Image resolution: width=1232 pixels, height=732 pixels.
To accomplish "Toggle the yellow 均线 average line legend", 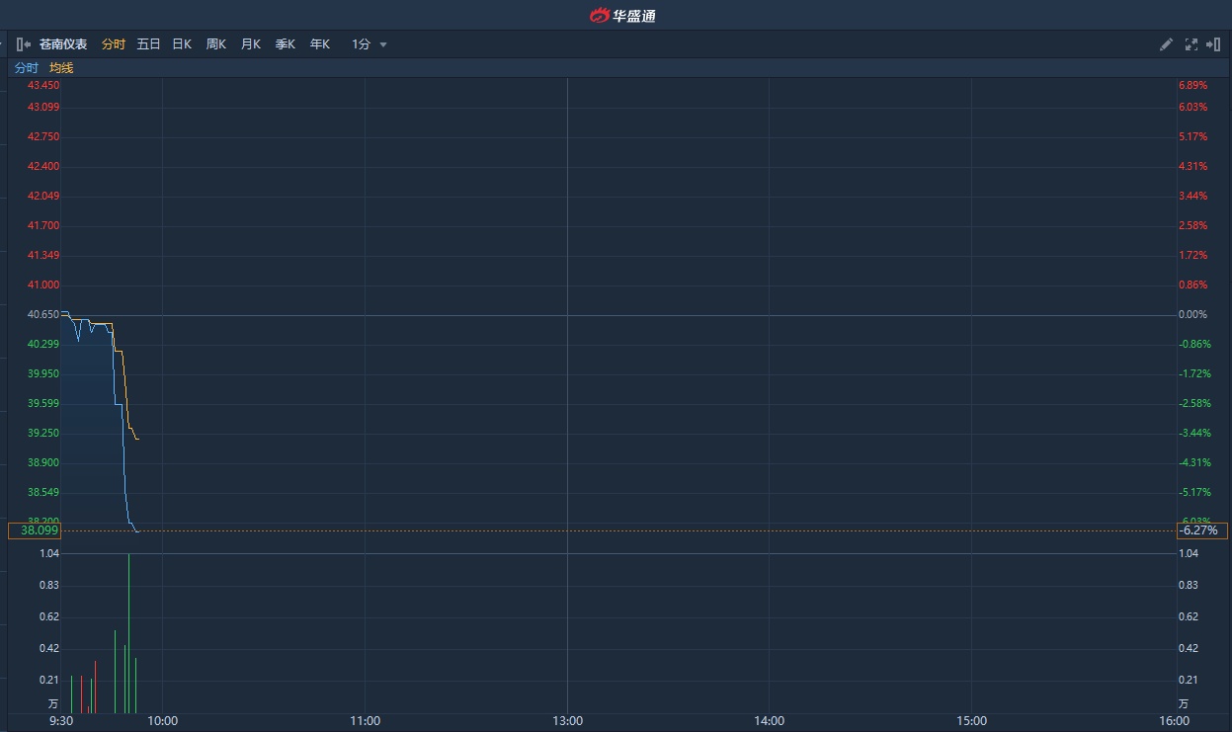I will pyautogui.click(x=61, y=68).
